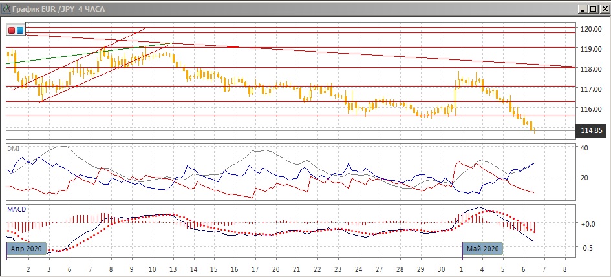
Task: Click the red square button in chart corner
Action: 12,30
